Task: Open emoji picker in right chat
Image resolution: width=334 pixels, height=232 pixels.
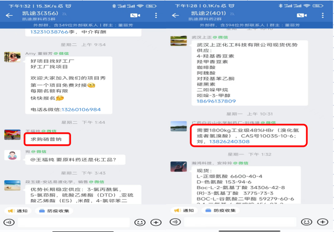Action: [306, 222]
